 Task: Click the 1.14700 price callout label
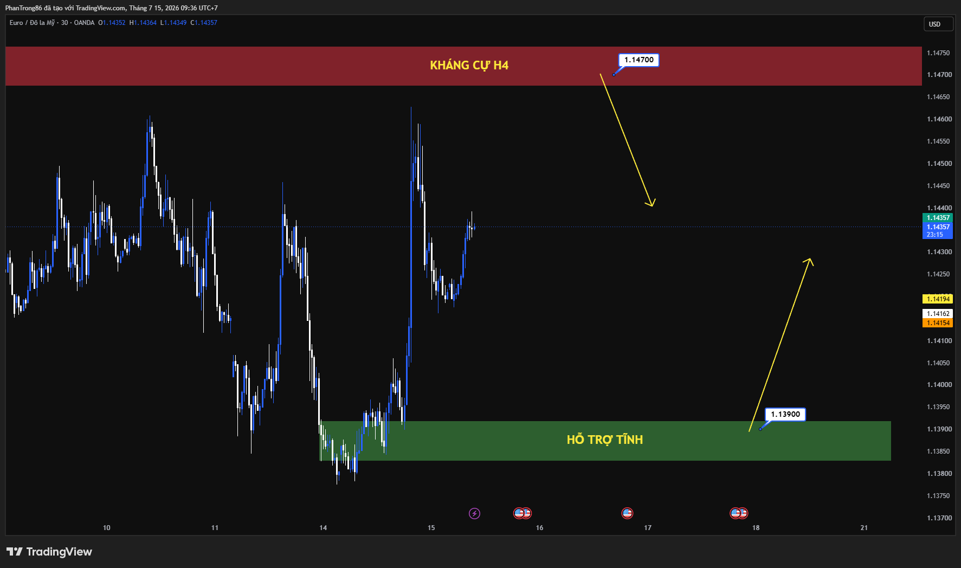(x=639, y=60)
